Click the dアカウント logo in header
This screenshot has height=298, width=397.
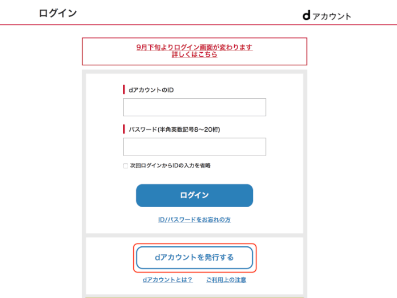(x=326, y=15)
